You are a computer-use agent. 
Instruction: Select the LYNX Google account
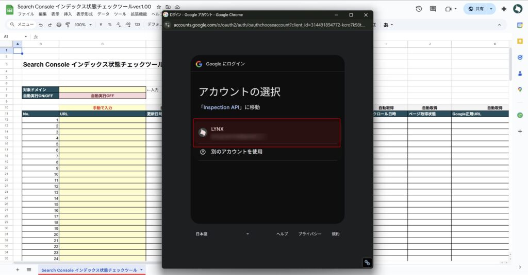[x=267, y=133]
